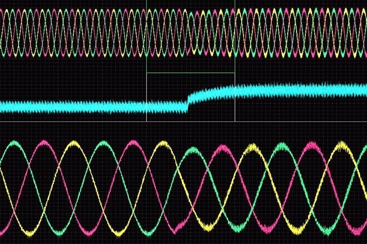Click the first pink trough in the bottom panel

[88, 230]
